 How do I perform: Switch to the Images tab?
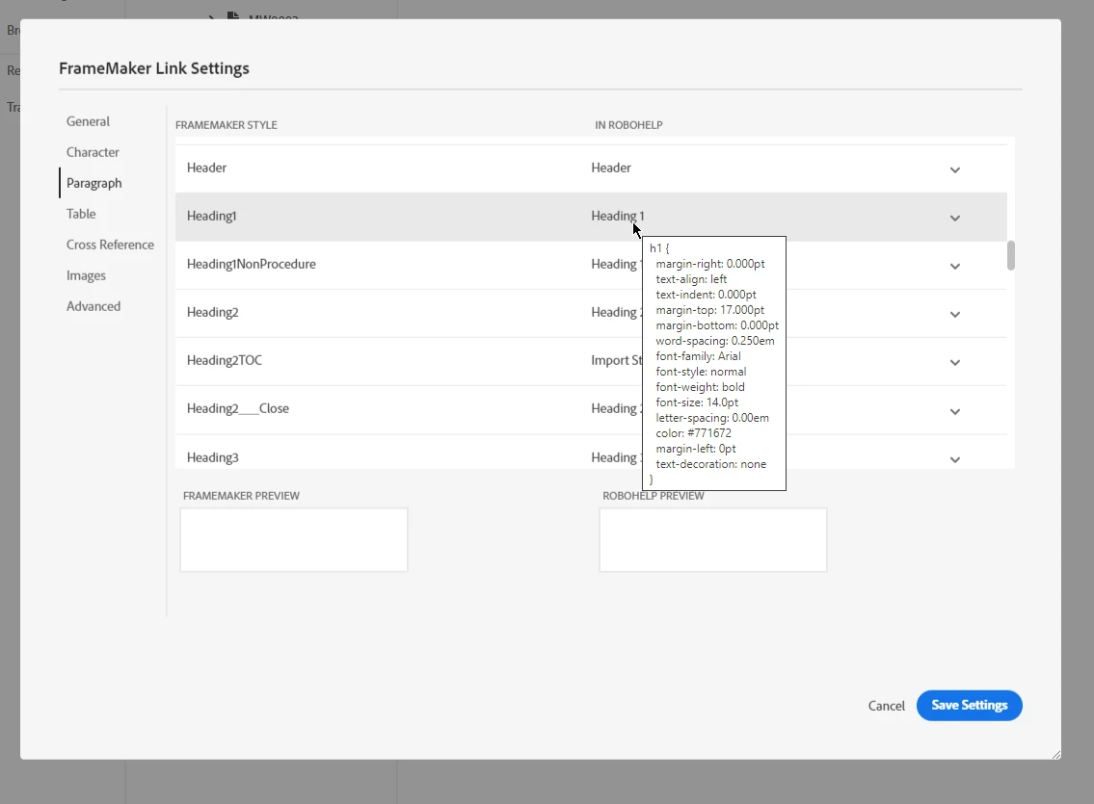(x=86, y=275)
